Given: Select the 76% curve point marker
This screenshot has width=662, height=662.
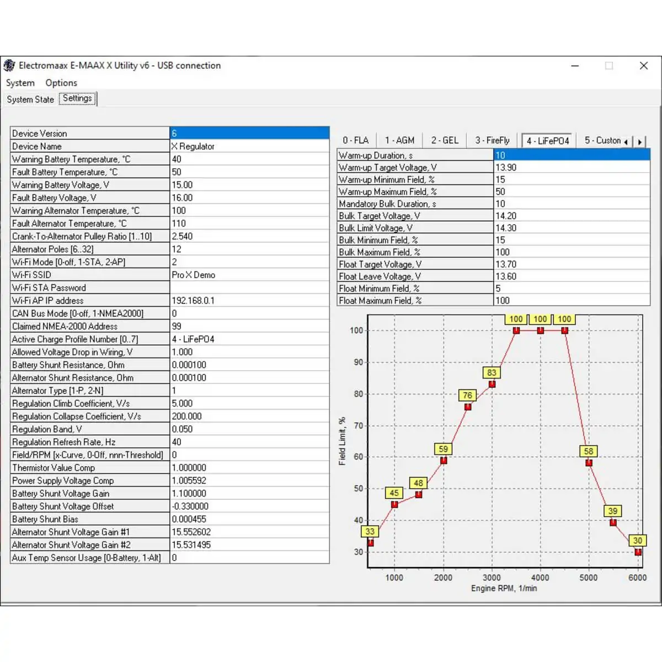Looking at the screenshot, I should click(468, 407).
